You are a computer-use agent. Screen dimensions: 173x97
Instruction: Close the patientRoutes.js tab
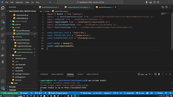(x=115, y=7)
